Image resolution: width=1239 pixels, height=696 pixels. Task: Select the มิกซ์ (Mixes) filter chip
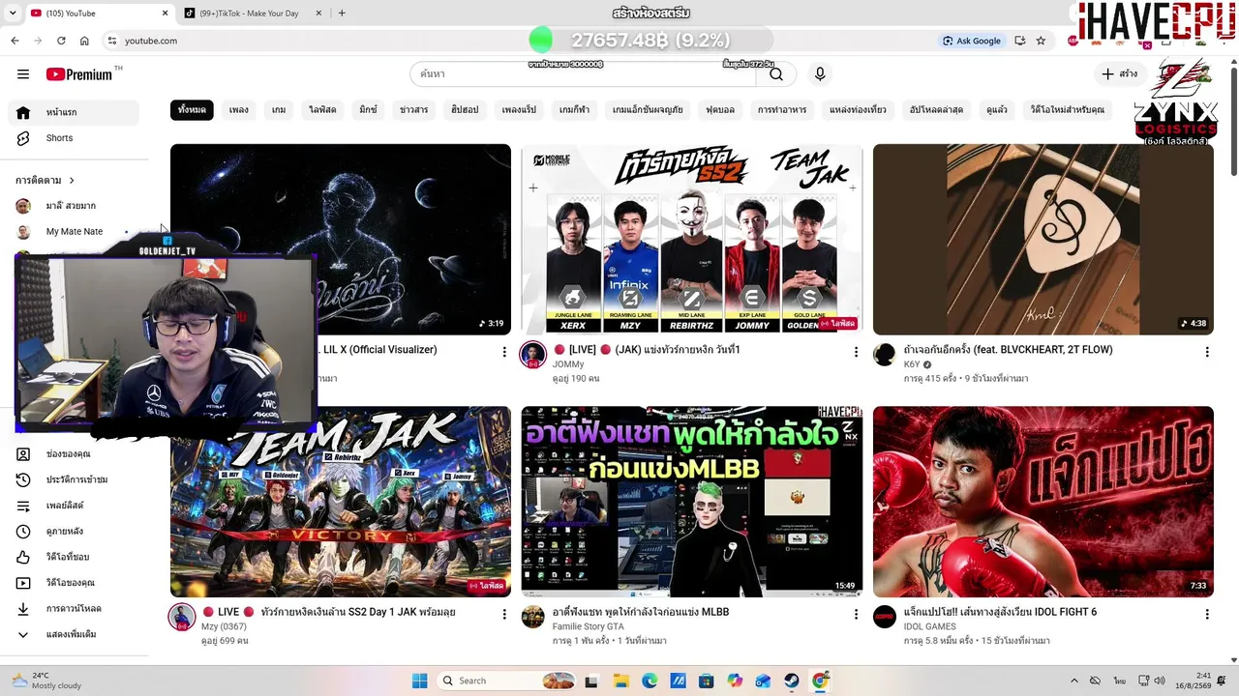(x=368, y=110)
